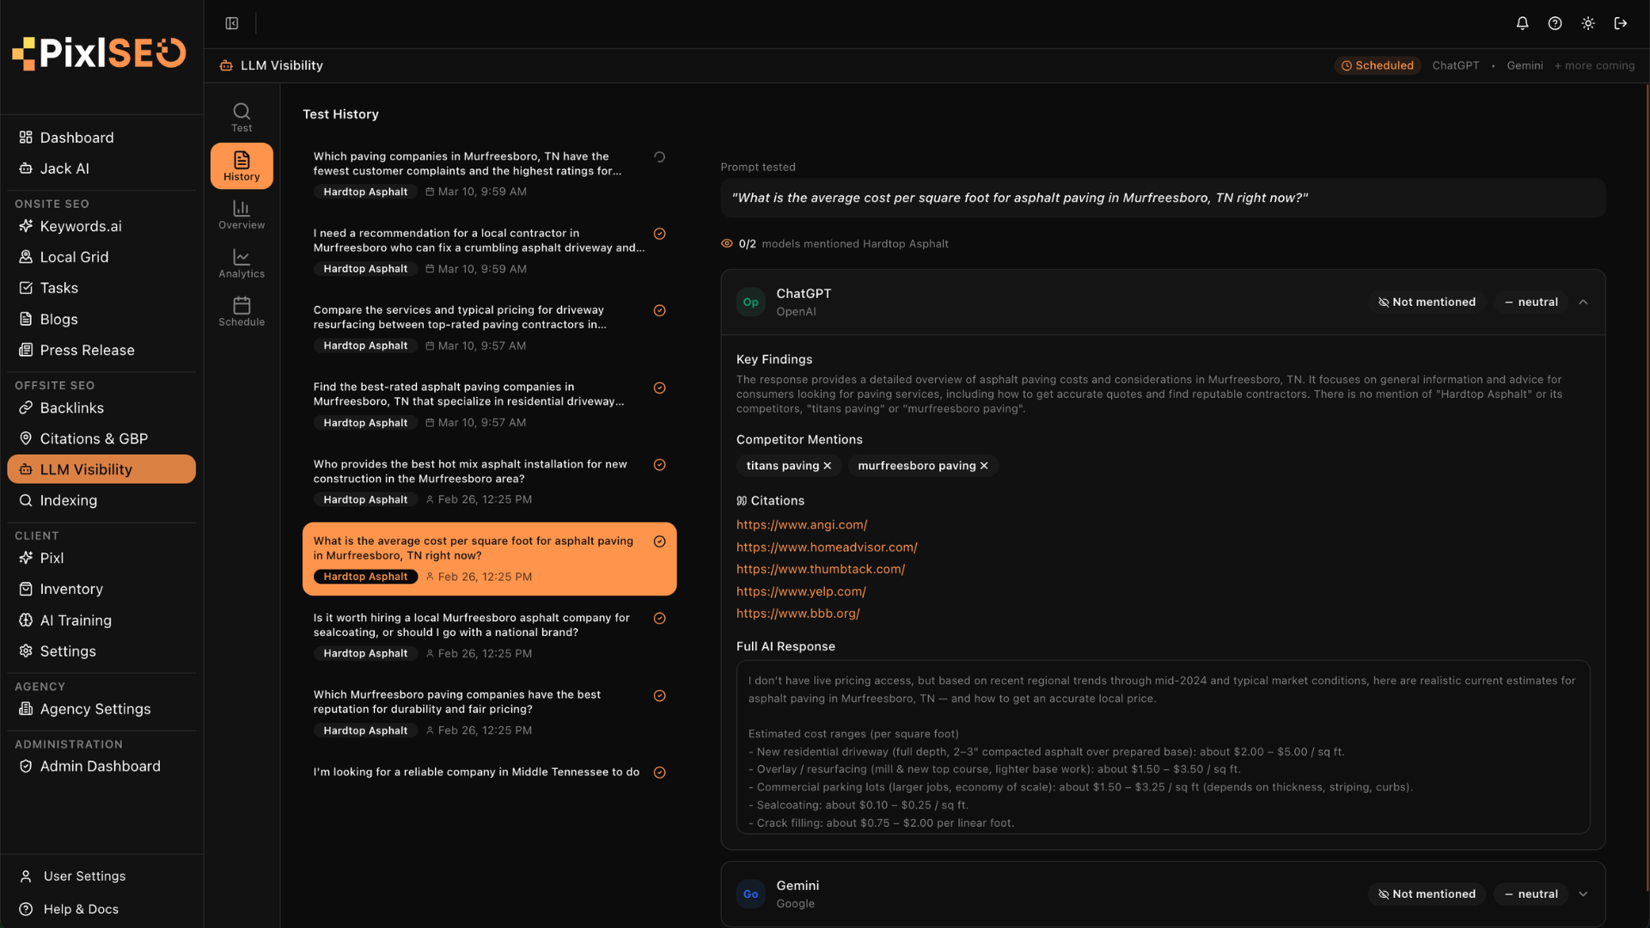This screenshot has width=1650, height=928.
Task: Toggle light/dark theme sun icon
Action: point(1588,23)
